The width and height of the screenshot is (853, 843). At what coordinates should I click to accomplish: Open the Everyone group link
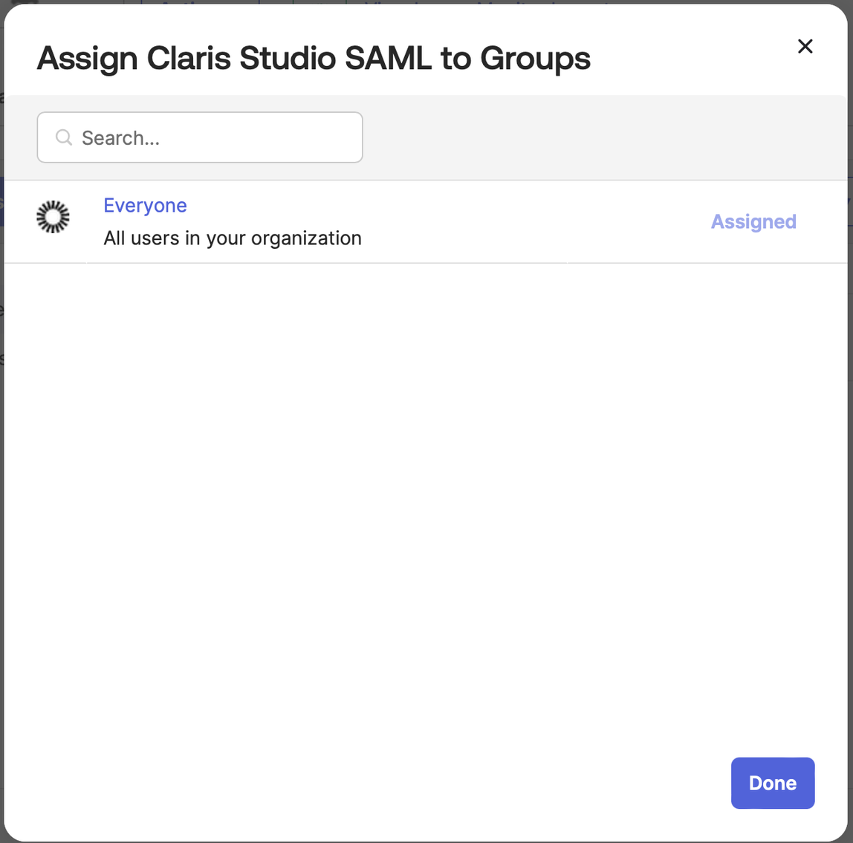pyautogui.click(x=145, y=205)
